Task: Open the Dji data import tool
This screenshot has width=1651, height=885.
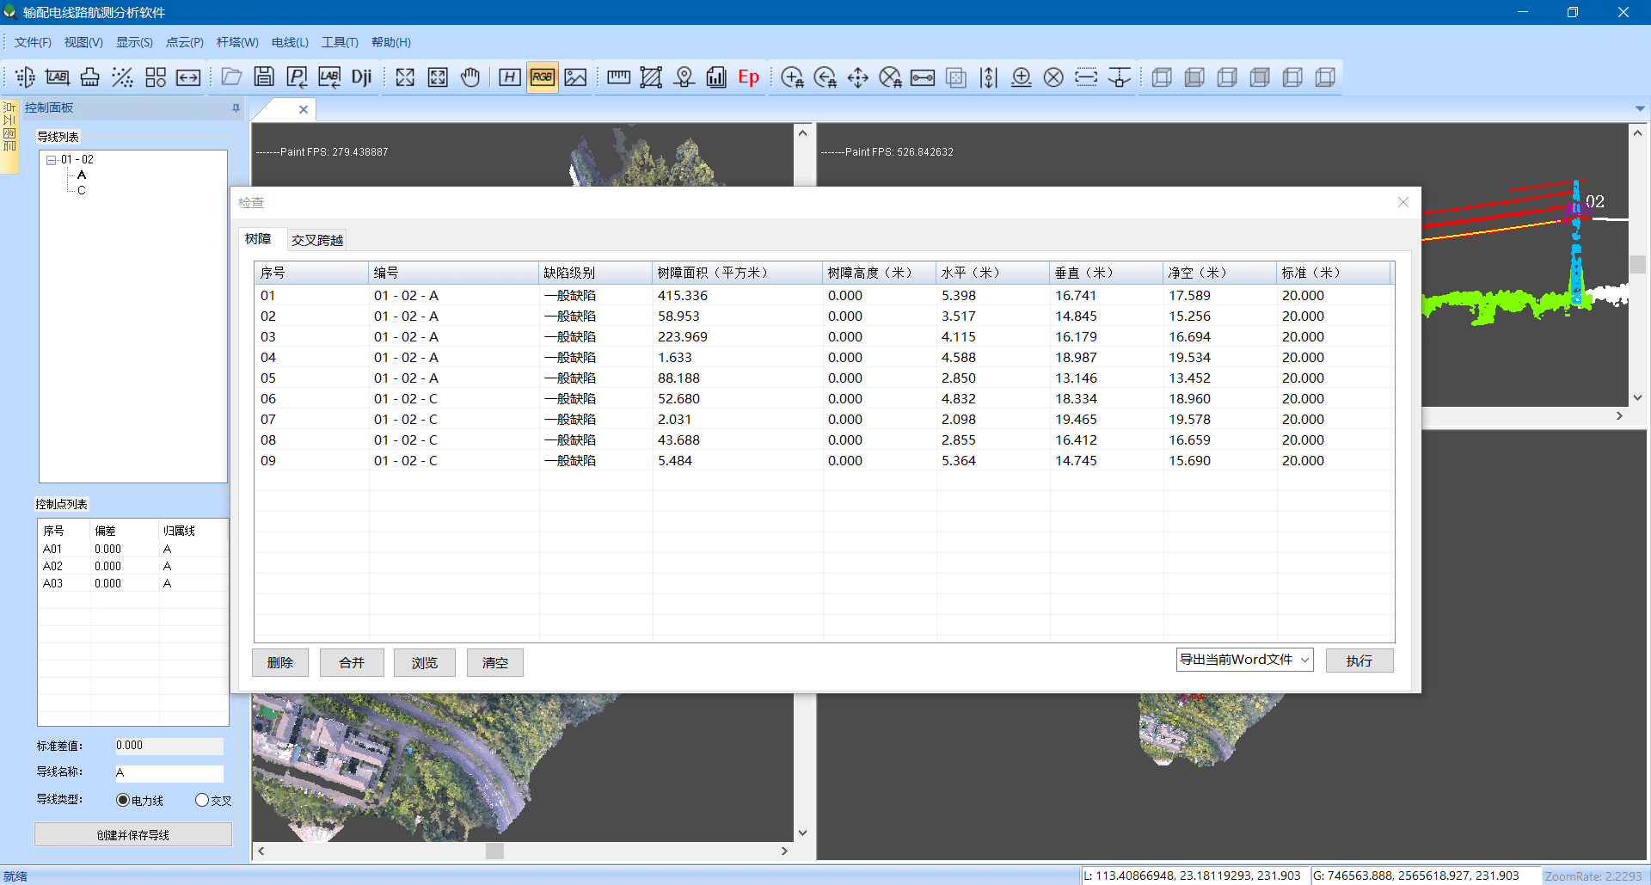Action: (361, 77)
